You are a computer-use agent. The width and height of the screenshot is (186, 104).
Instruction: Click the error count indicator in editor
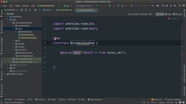pos(169,18)
